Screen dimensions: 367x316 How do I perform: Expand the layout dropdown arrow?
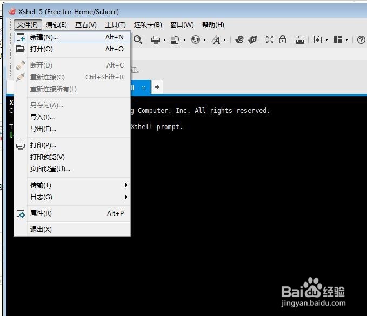[346, 40]
